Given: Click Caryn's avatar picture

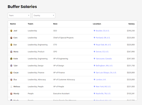Looking at the screenshot, I should pos(11,73).
